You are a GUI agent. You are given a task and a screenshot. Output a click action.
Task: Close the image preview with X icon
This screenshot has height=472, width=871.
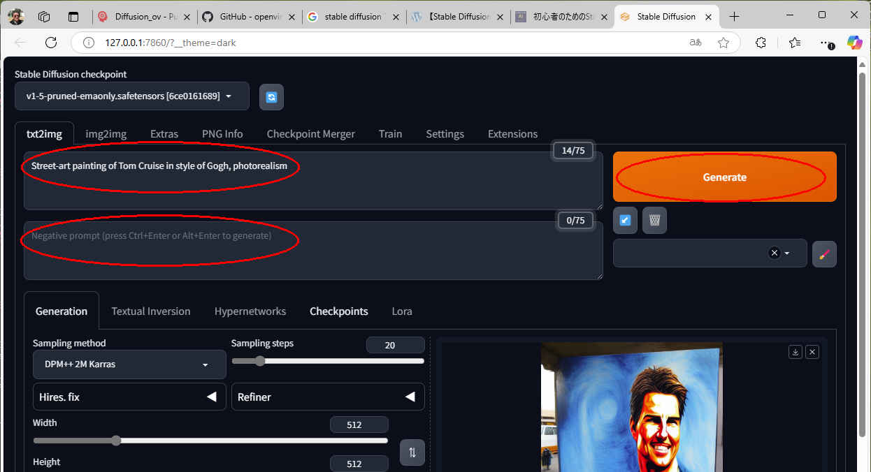click(812, 352)
